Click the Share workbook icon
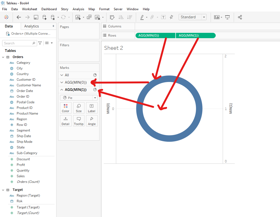The image size is (280, 217). click(x=240, y=17)
